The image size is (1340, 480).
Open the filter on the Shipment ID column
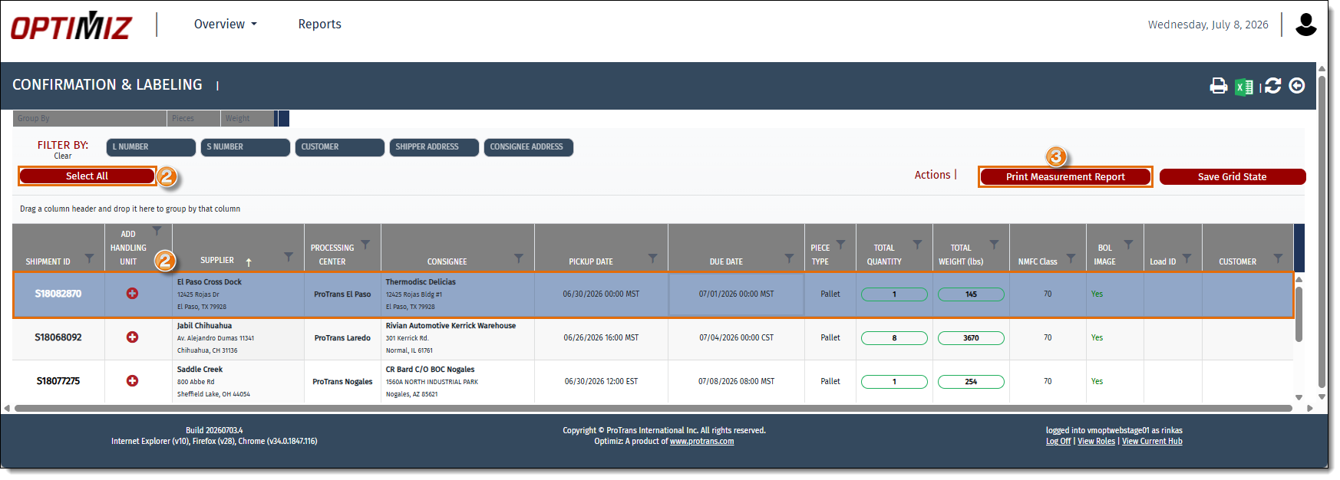tap(89, 258)
